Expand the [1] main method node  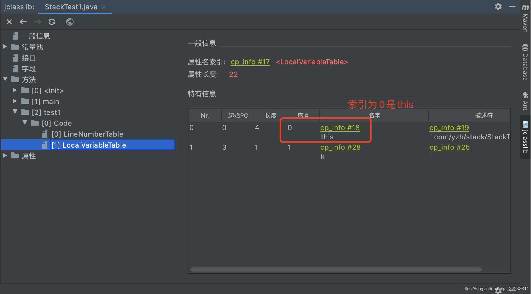(x=15, y=101)
